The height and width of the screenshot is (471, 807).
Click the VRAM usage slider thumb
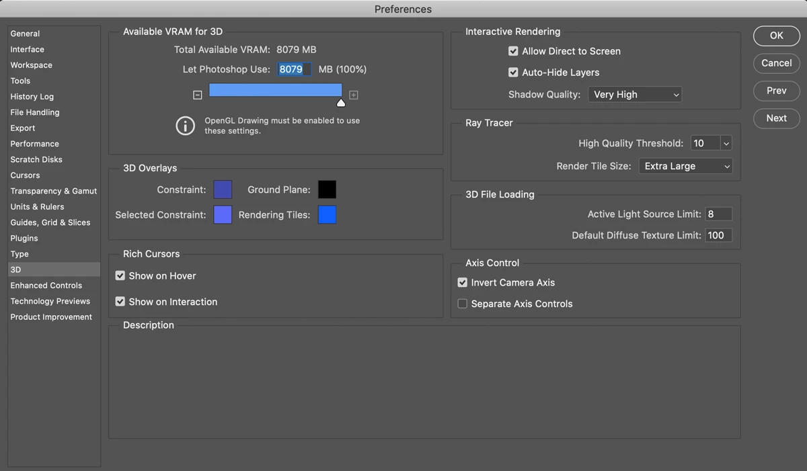pyautogui.click(x=341, y=103)
